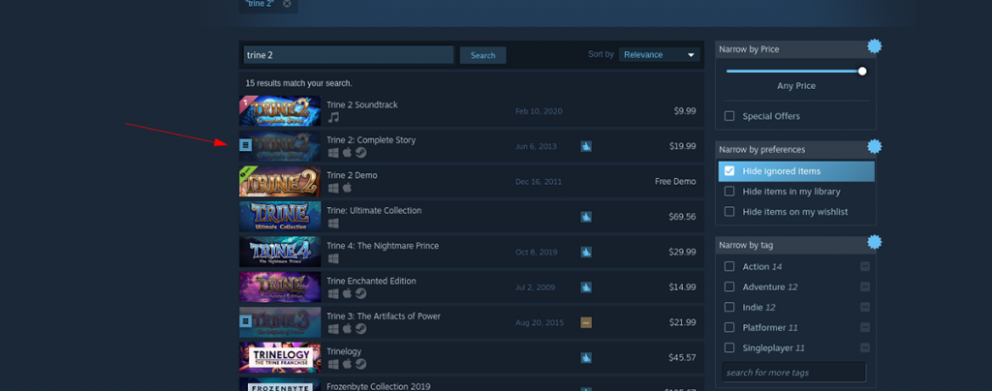Open the Trine 2 Demo result
The image size is (992, 391).
pos(472,181)
